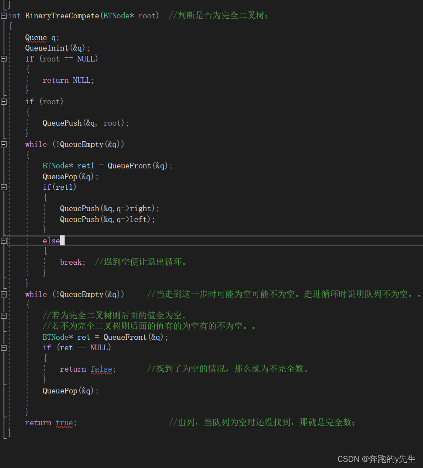Collapse the 'if(ret1)' block
The image size is (423, 468).
click(x=3, y=187)
